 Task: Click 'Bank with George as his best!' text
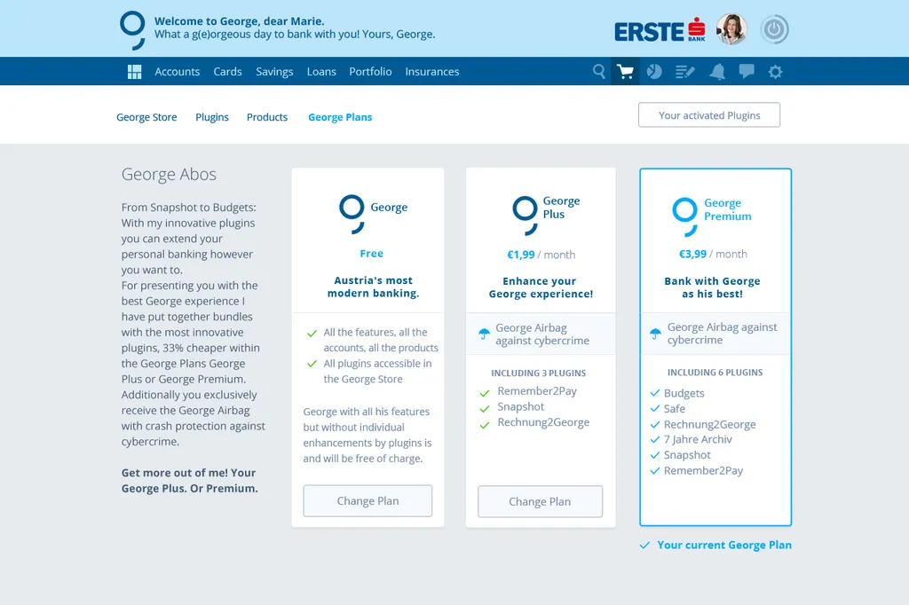pyautogui.click(x=712, y=287)
